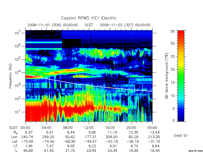Viewport: 203px width, 152px height.
Task: Click the LT value 9.84
Action: [156, 146]
